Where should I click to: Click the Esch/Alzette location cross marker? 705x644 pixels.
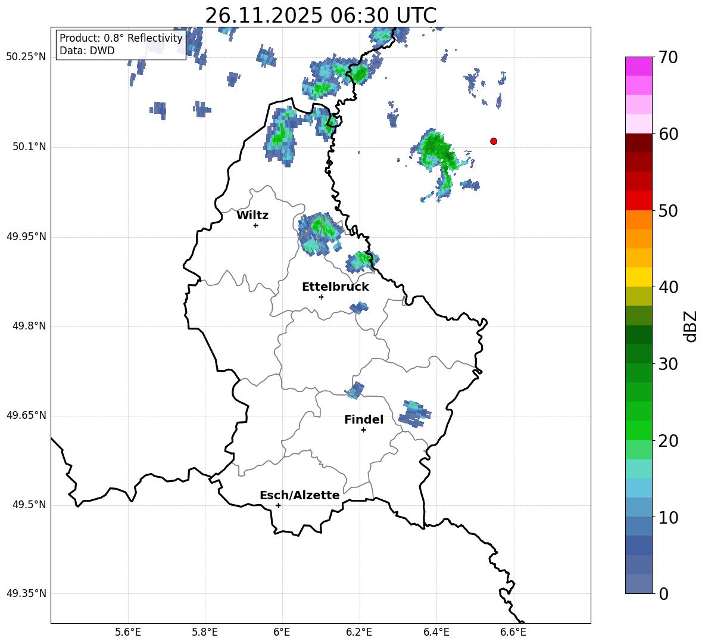(278, 505)
